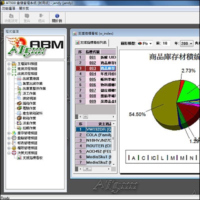200x200 pixels.
Task: Open the chart type Pie dropdown
Action: pos(145,43)
